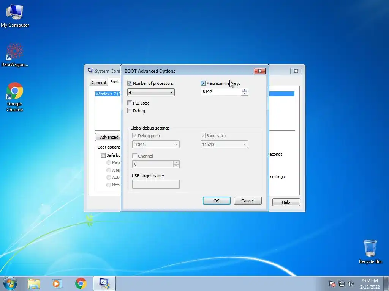Screen dimensions: 389x291
Task: Select the Boot tab
Action: (114, 82)
